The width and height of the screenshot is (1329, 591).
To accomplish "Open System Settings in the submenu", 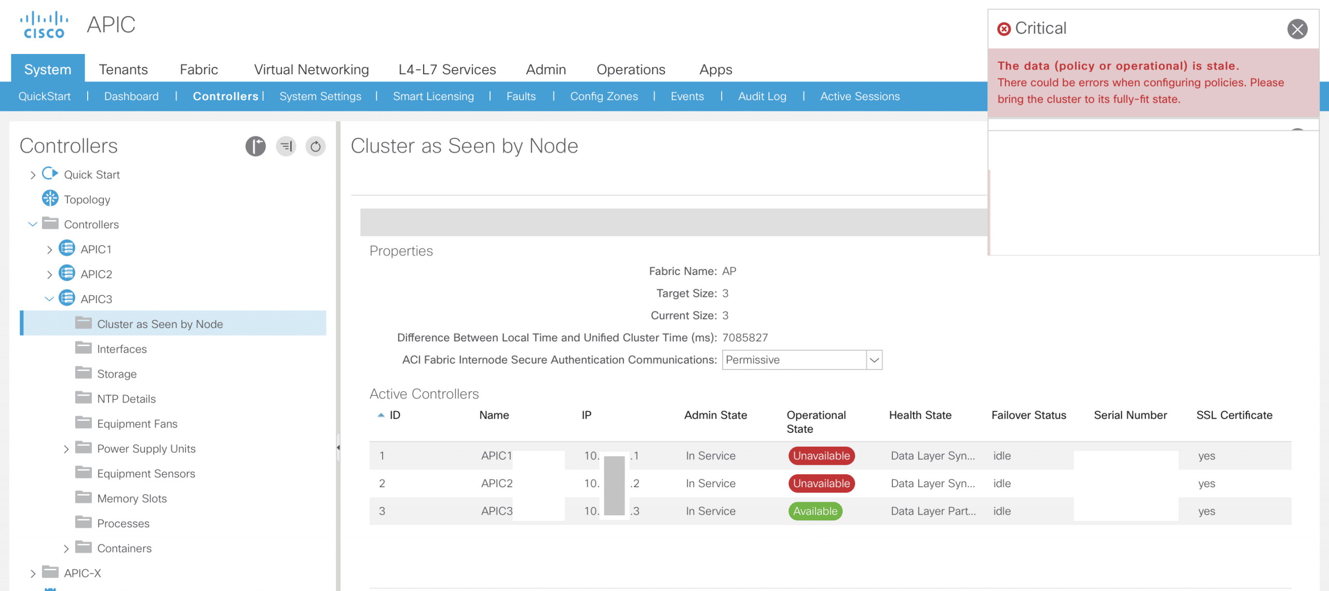I will [x=320, y=97].
